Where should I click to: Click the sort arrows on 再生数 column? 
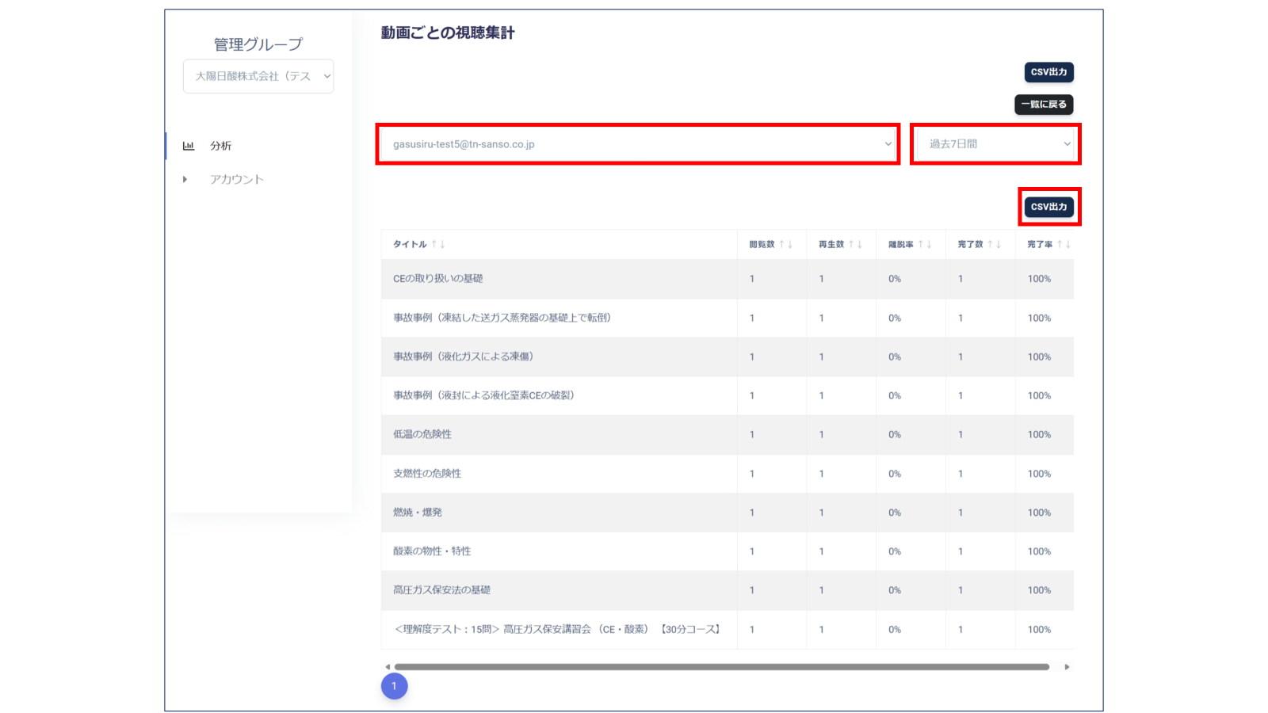(855, 244)
